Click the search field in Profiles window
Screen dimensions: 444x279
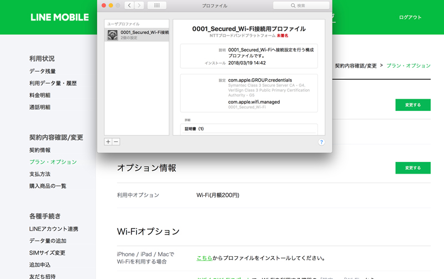301,6
